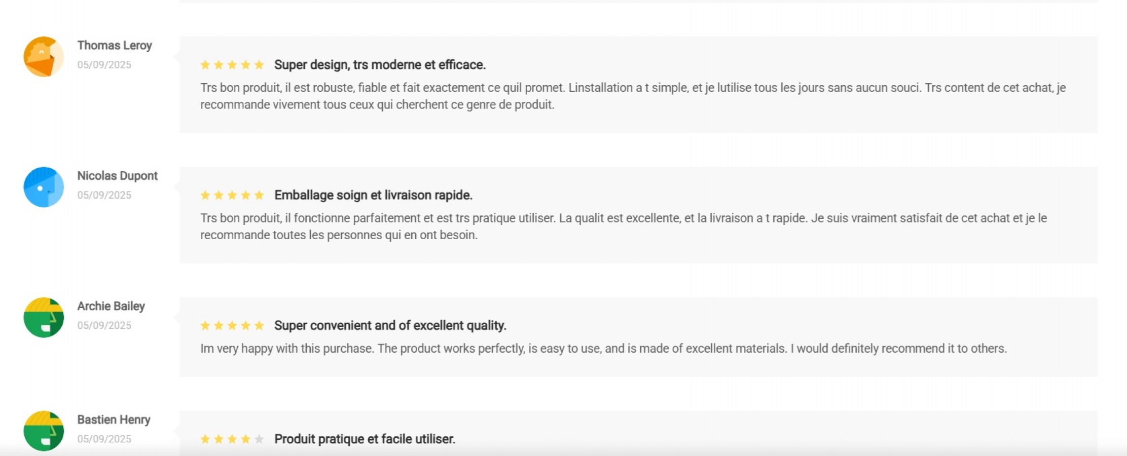Click the grey fifth star on Bastien Henry's review
This screenshot has width=1127, height=456.
(259, 439)
